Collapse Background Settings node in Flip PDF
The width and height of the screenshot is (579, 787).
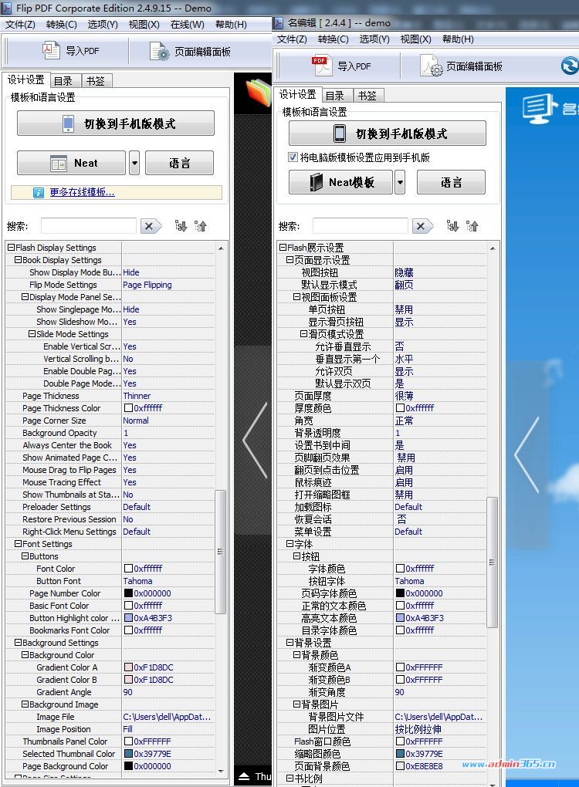pos(18,643)
